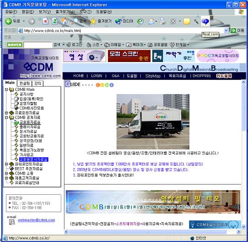Open the address bar dropdown arrow
The image size is (248, 242).
point(226,30)
